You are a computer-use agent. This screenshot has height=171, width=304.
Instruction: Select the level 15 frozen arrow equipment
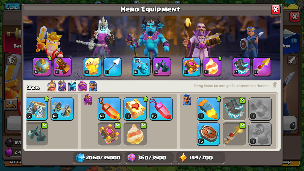tap(112, 67)
